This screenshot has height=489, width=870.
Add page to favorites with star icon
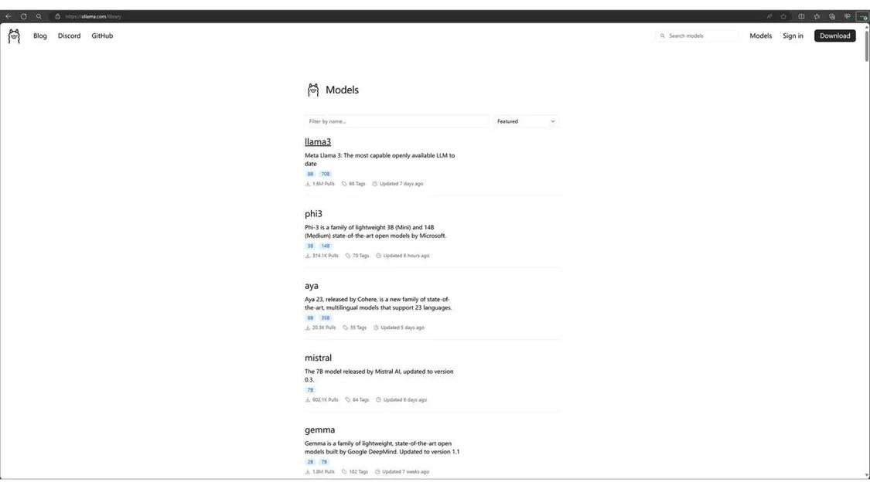pos(783,17)
